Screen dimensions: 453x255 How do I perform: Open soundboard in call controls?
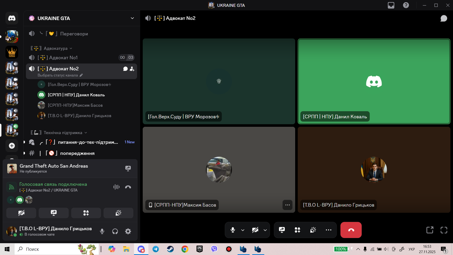(x=313, y=230)
